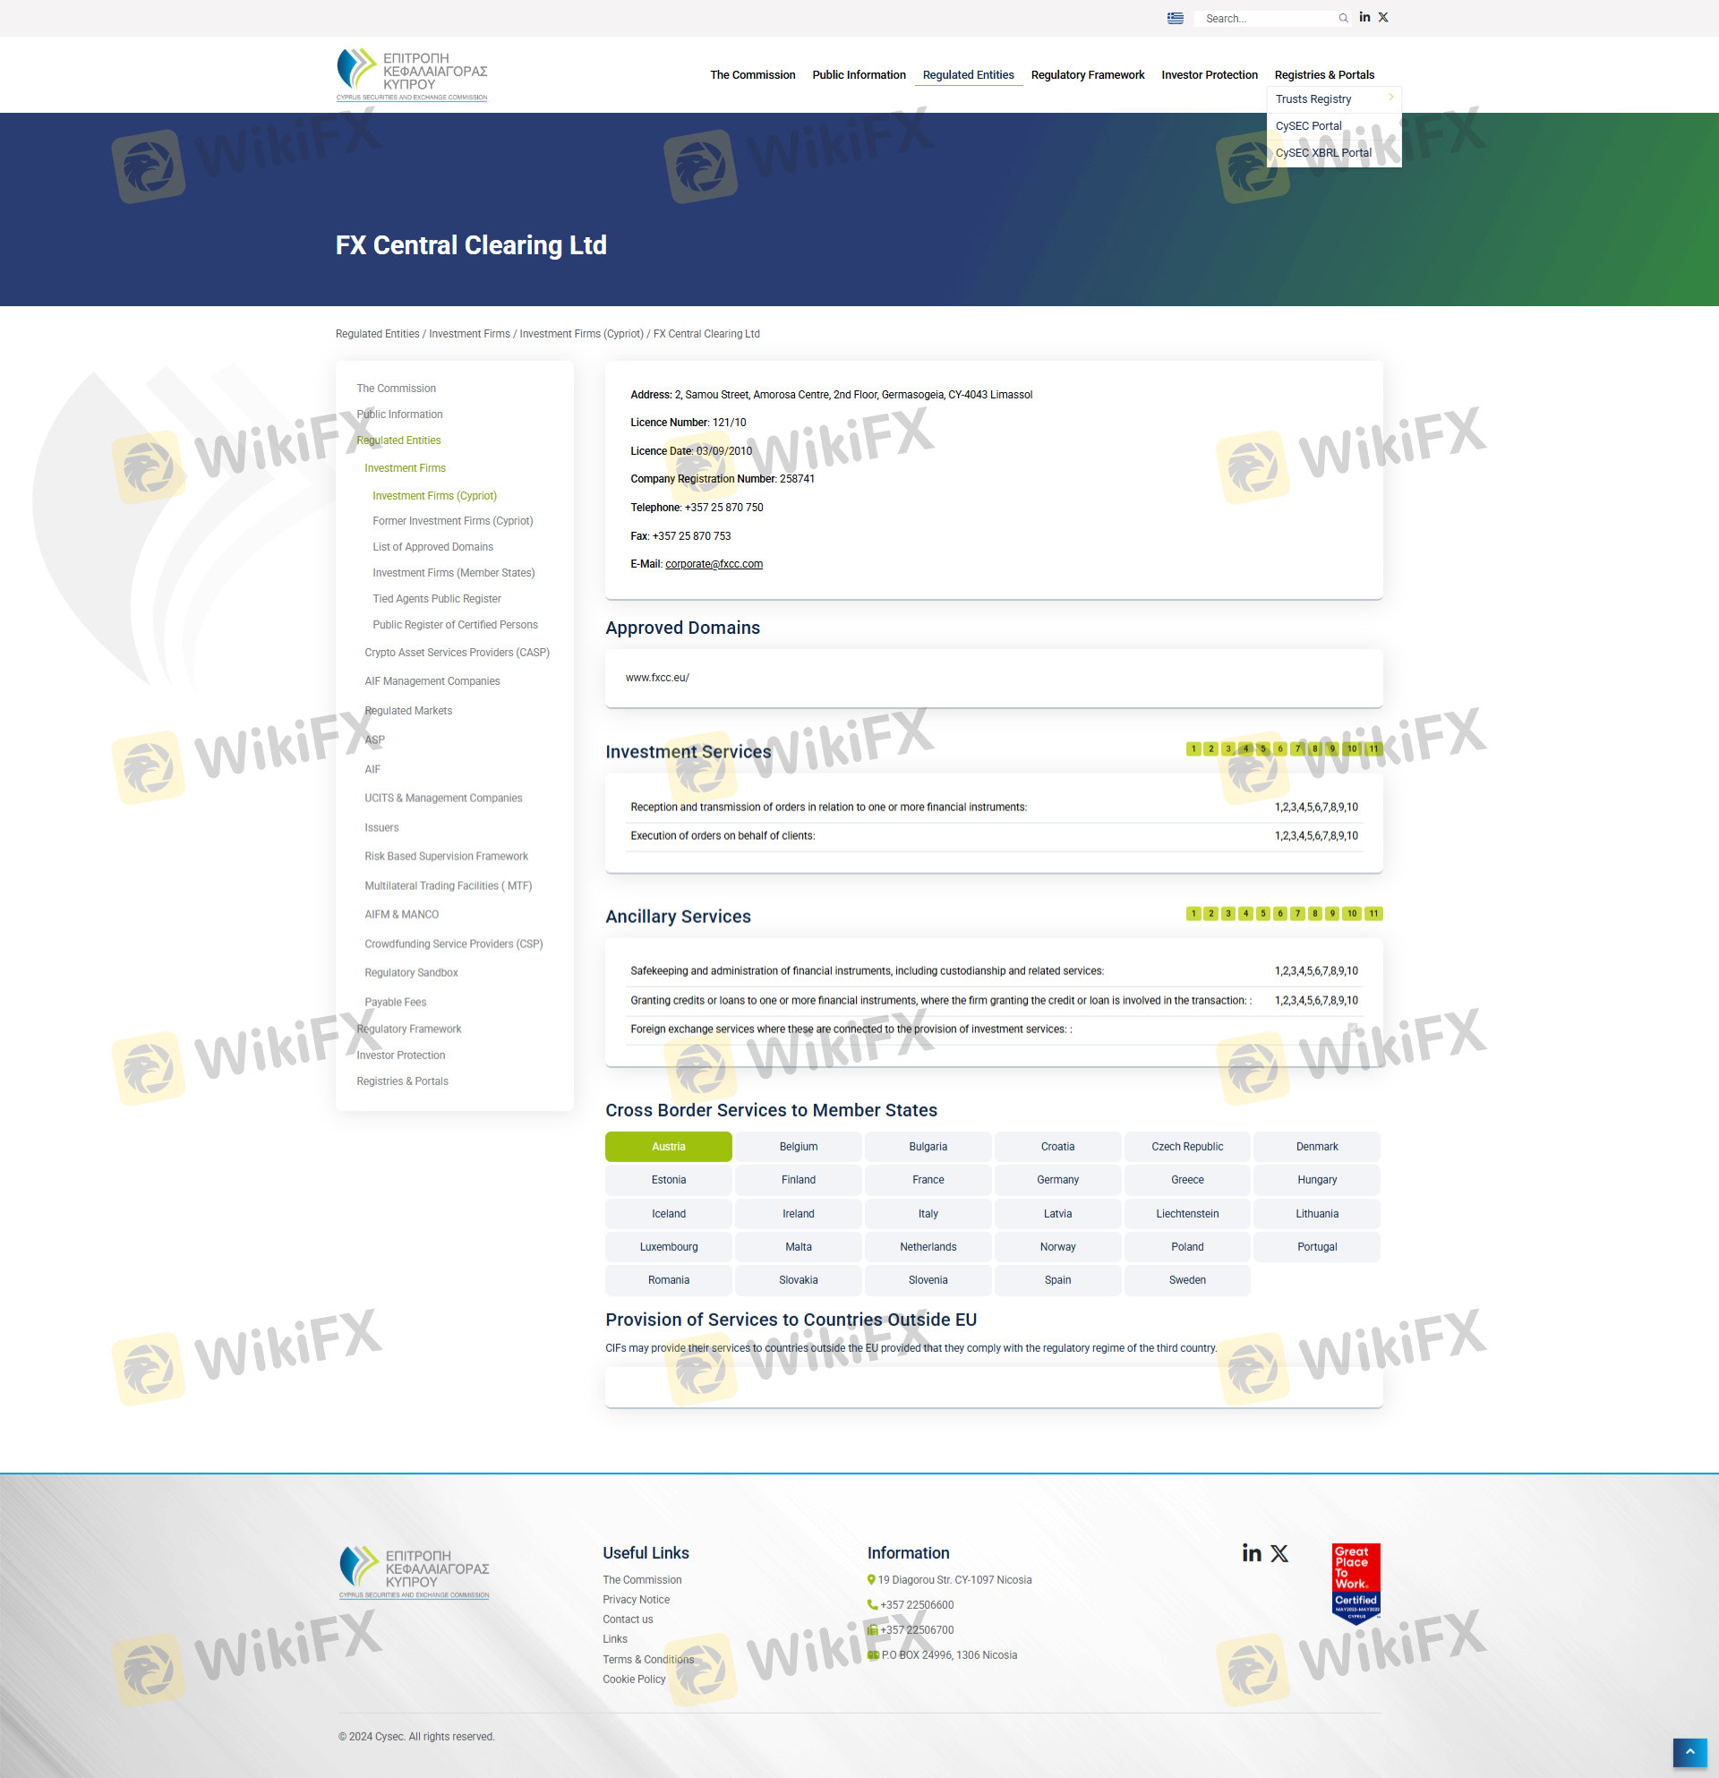Screen dimensions: 1719x1778
Task: Select CySEC XBRL Portal dropdown entry
Action: 1333,153
